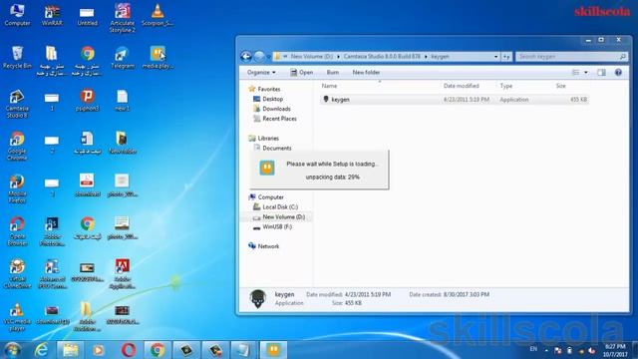Click New Volume (D:) breadcrumb segment
Screen dimensions: 638x359
click(x=311, y=57)
